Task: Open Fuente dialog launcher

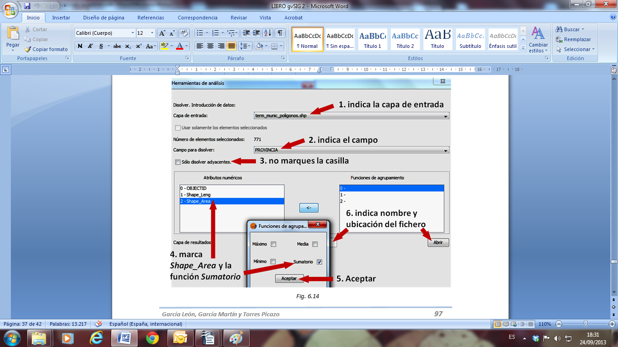Action: click(187, 58)
